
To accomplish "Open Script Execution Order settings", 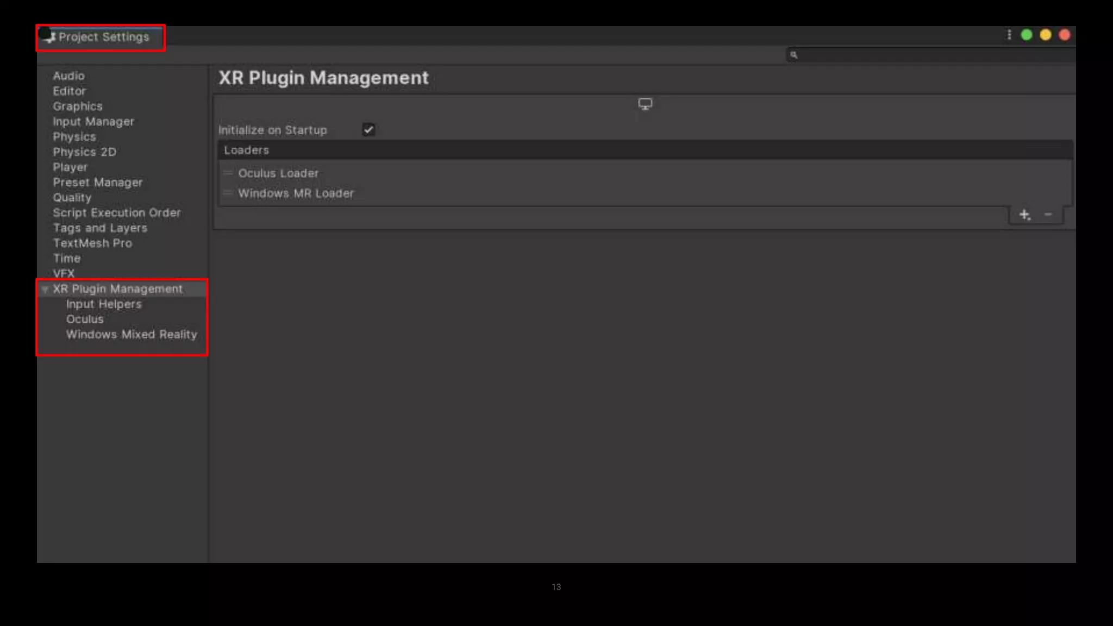I will [117, 213].
